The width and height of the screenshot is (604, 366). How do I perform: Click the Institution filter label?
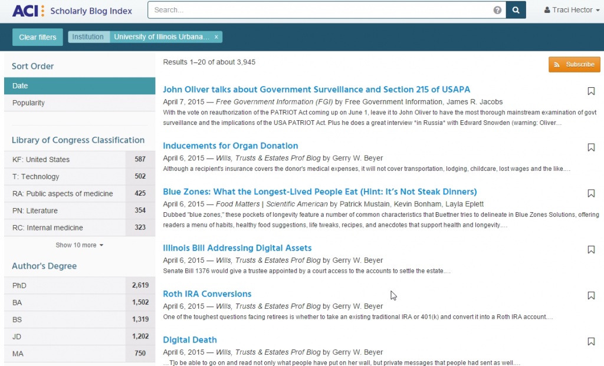pyautogui.click(x=88, y=37)
